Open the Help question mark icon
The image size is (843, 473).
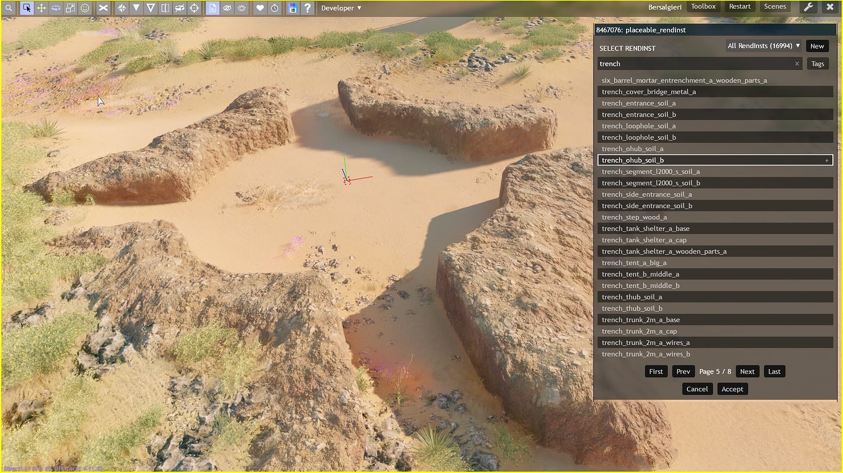tap(307, 8)
